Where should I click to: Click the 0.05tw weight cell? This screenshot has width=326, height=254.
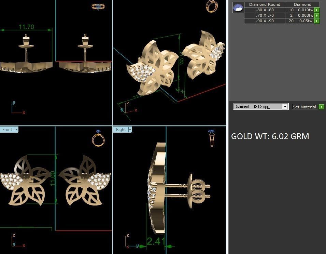[306, 21]
